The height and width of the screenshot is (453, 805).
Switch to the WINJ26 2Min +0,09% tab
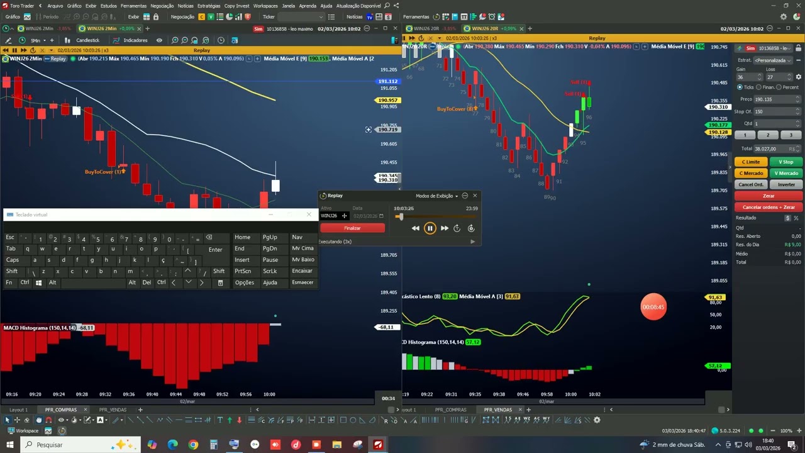(111, 28)
